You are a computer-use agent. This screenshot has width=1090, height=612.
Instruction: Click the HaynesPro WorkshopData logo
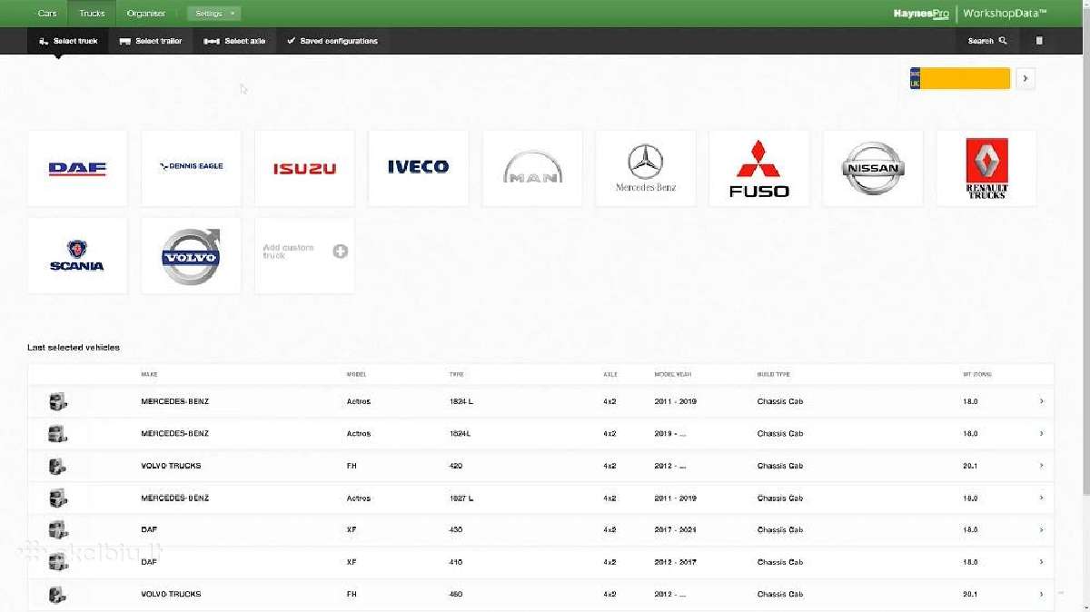(969, 14)
